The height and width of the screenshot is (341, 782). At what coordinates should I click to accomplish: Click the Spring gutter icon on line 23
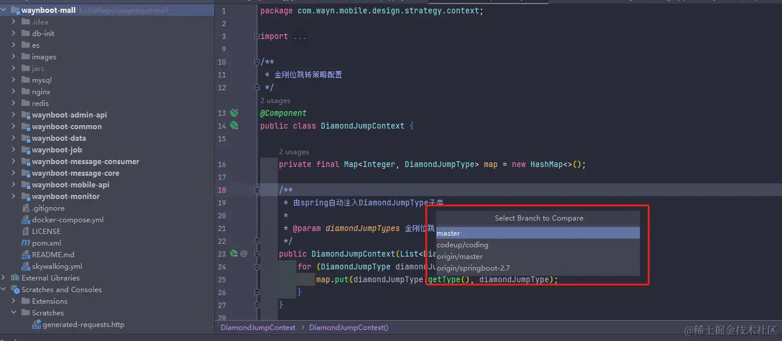click(233, 254)
